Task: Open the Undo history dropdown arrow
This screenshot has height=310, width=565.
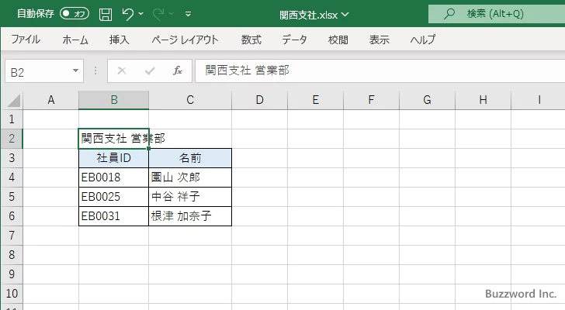Action: (141, 14)
